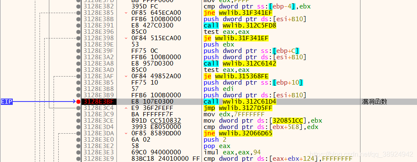Click jump-down arrow before bytes 0F84 49852A00
This screenshot has height=162, width=417.
tap(126, 76)
